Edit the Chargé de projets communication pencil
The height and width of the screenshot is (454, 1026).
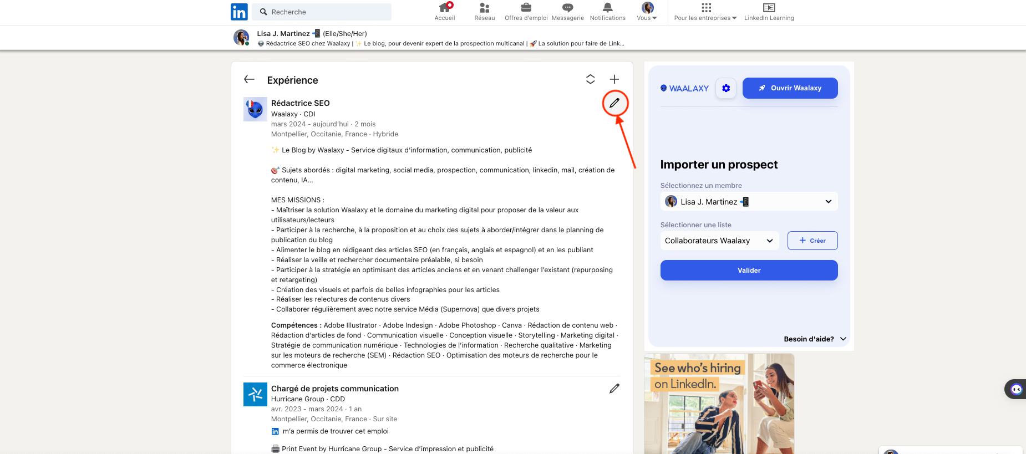614,389
